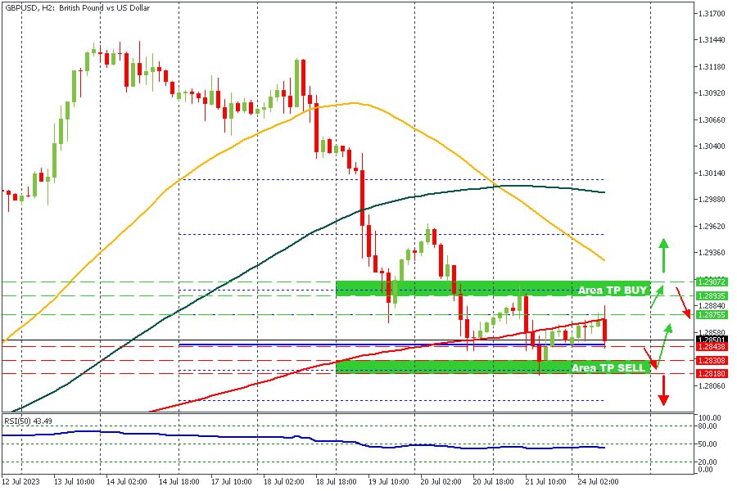Click the RSI 20.00 scale value
This screenshot has height=491, width=737.
tap(708, 462)
